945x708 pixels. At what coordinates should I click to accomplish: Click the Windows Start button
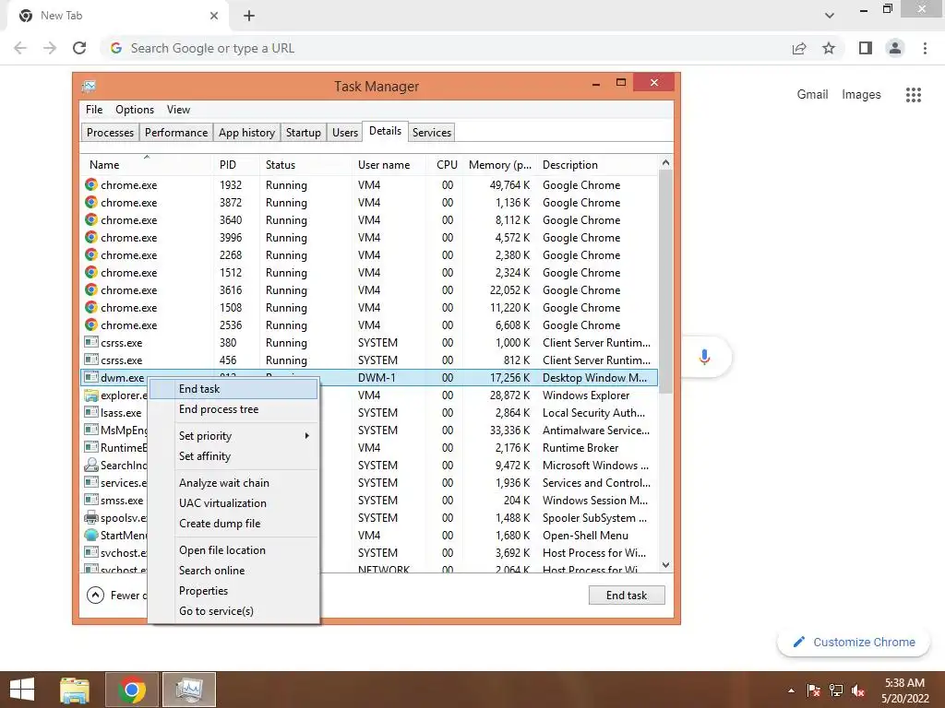(22, 690)
